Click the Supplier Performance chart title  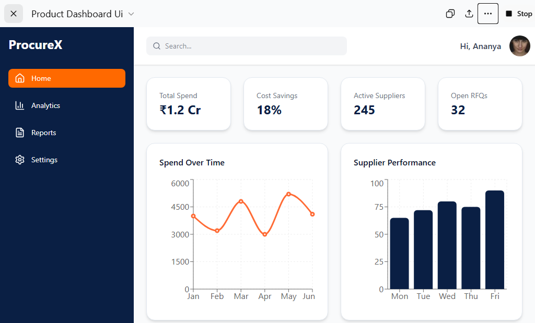click(x=394, y=163)
